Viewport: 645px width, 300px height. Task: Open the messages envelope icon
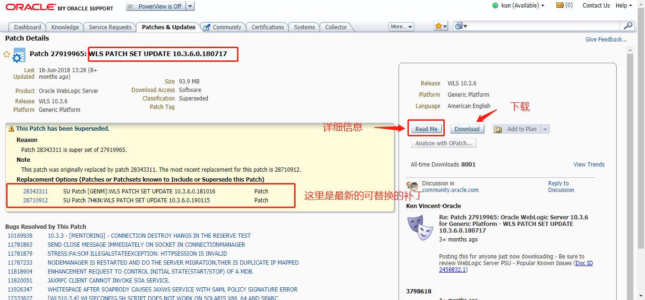coord(560,5)
